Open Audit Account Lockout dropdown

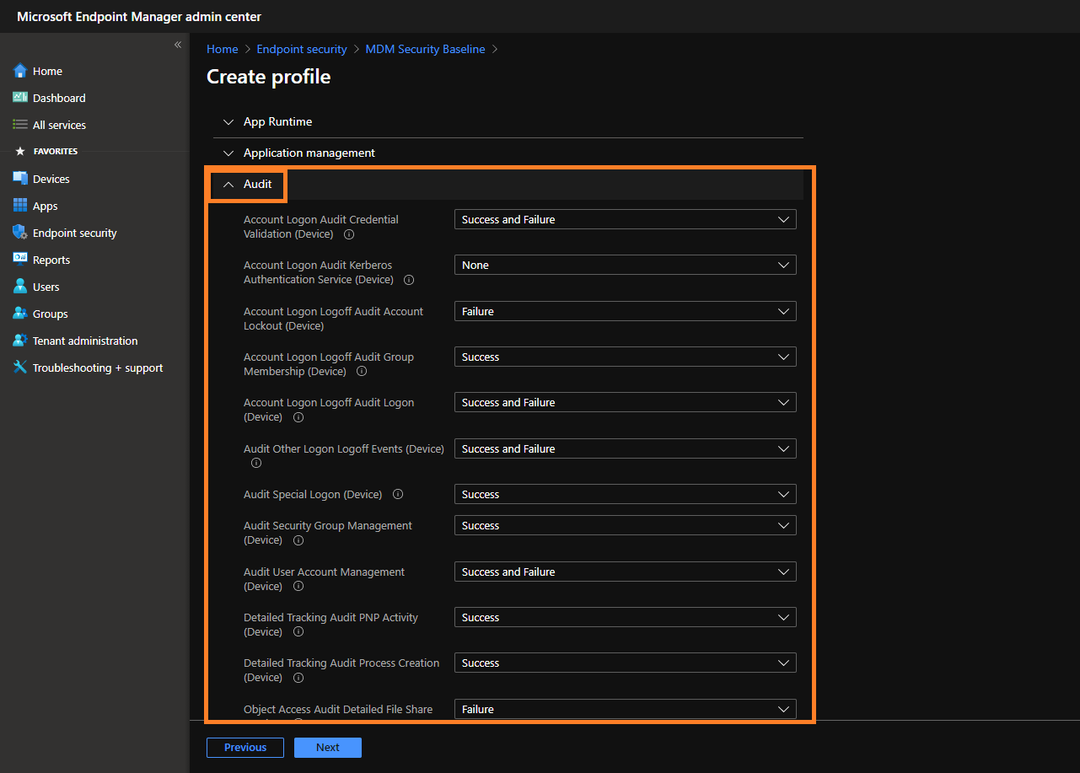625,311
